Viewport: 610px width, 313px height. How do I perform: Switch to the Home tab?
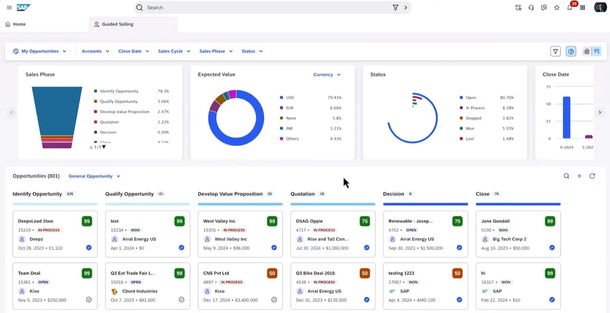pos(15,24)
